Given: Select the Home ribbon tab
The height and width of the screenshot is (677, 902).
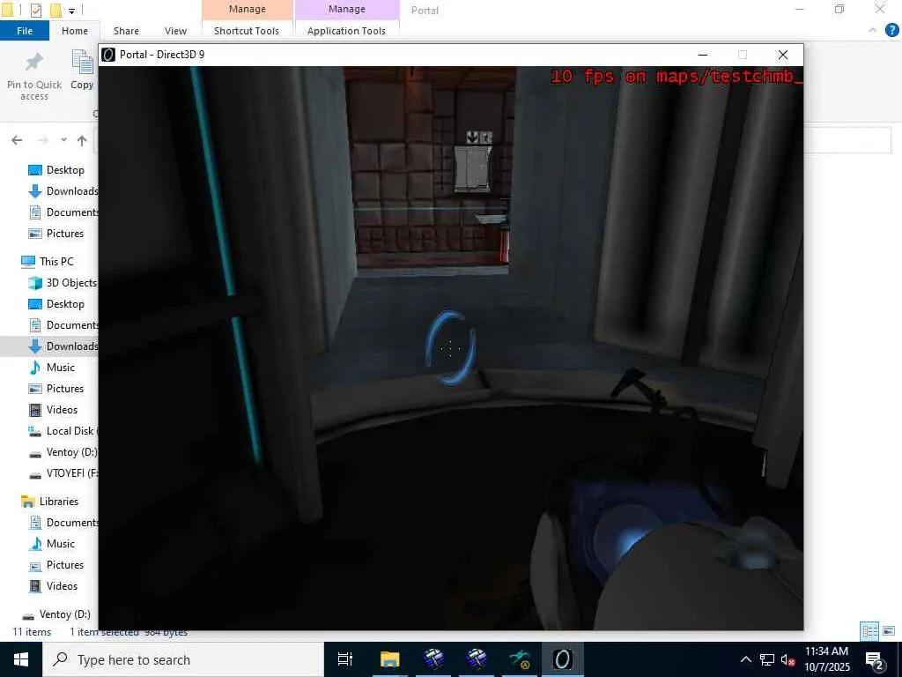Looking at the screenshot, I should click(75, 31).
